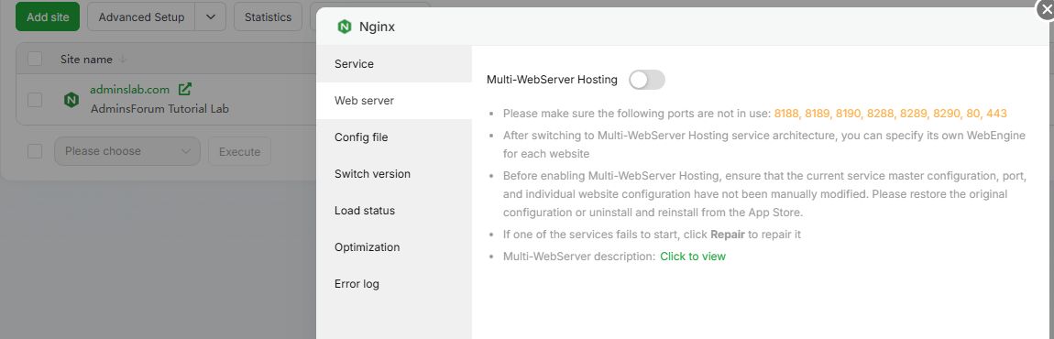Viewport: 1054px width, 339px height.
Task: Open the Load status tab
Action: (x=394, y=211)
